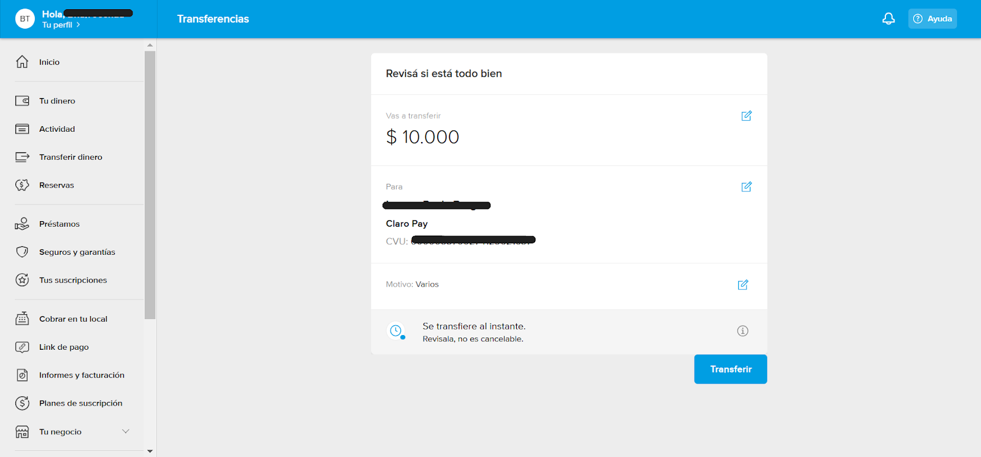The width and height of the screenshot is (981, 457).
Task: Click the BT profile avatar
Action: tap(25, 19)
